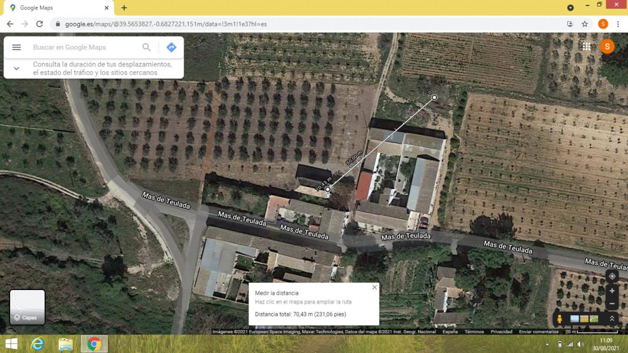The height and width of the screenshot is (353, 628).
Task: Open a new browser tab
Action: 124,8
